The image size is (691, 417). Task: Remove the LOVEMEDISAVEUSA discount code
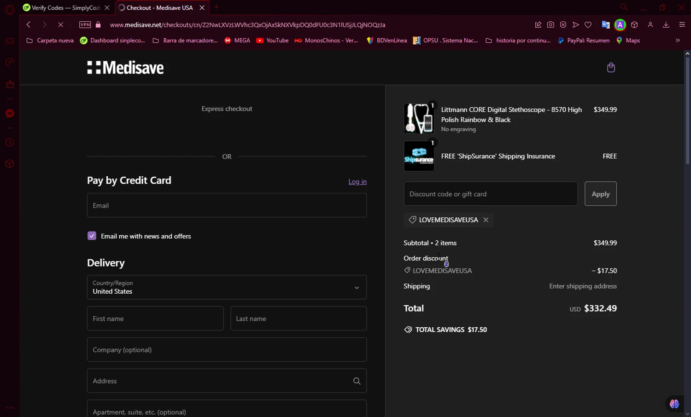pyautogui.click(x=486, y=220)
